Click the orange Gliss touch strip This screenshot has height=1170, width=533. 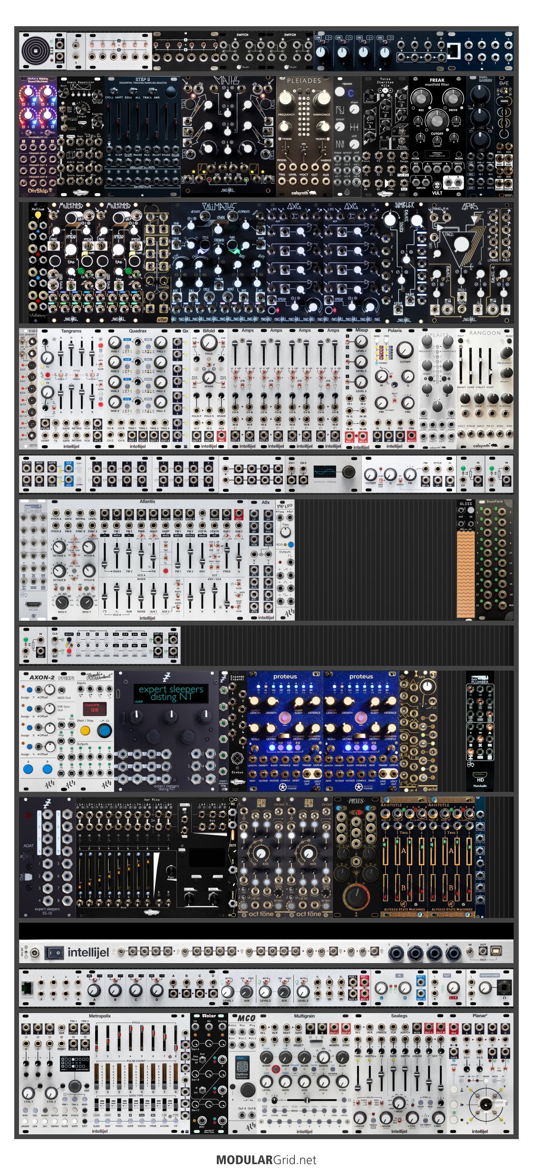click(x=465, y=574)
